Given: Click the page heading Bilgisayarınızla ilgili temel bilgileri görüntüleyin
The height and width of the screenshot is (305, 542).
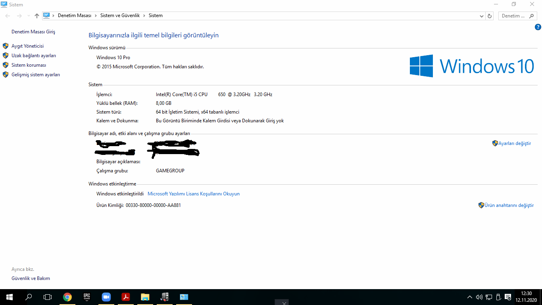Looking at the screenshot, I should point(154,35).
